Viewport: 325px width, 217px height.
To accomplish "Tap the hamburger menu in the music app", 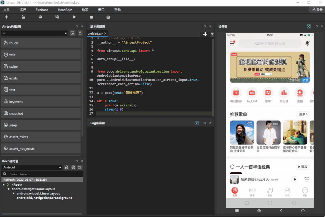I will 232,43.
